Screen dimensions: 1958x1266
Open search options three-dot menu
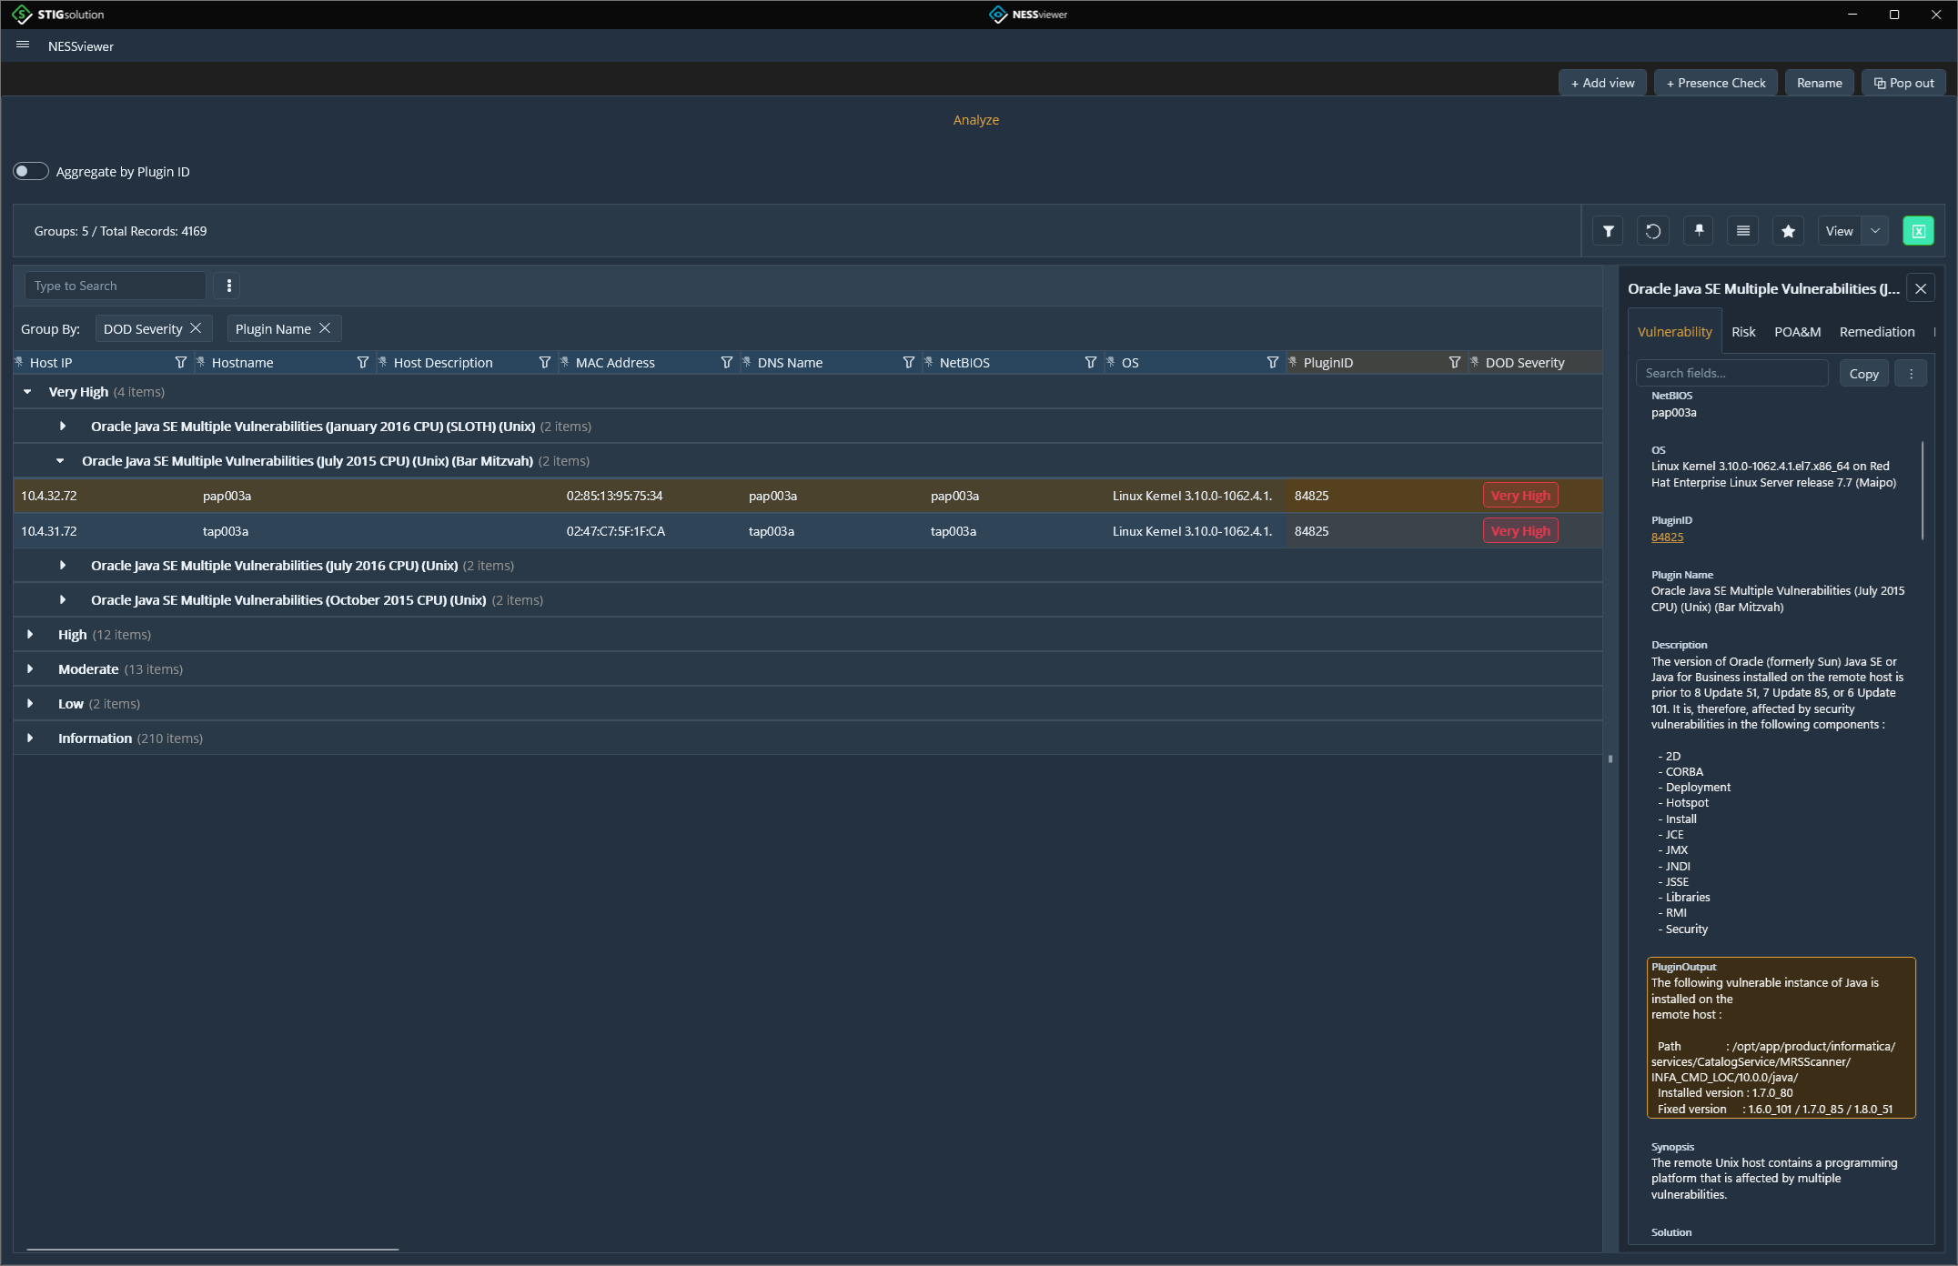pyautogui.click(x=229, y=286)
